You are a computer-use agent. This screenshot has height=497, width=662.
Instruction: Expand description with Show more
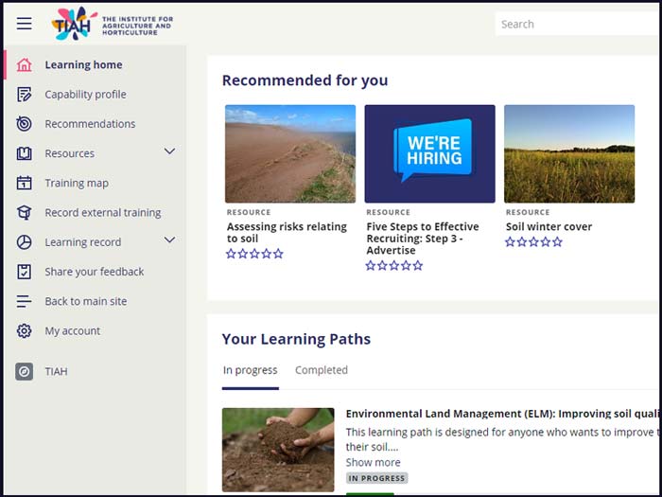tap(373, 462)
